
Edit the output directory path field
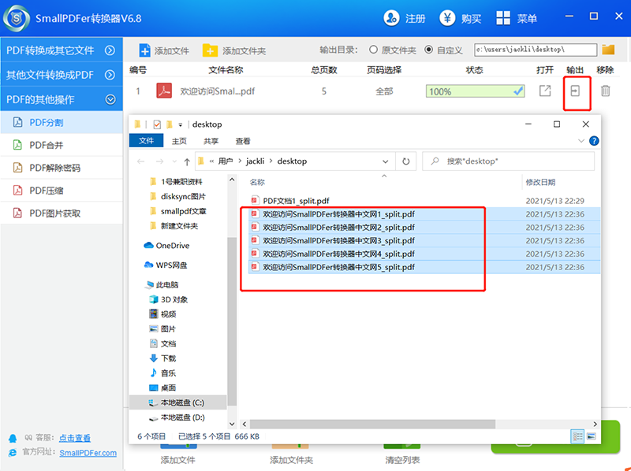pos(536,50)
